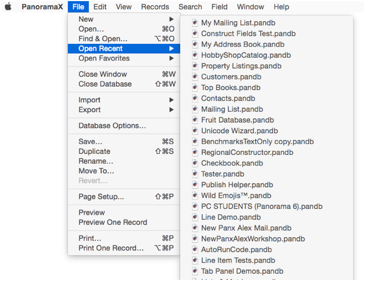Choose Duplicate menu entry
Image resolution: width=365 pixels, height=281 pixels.
pos(124,151)
